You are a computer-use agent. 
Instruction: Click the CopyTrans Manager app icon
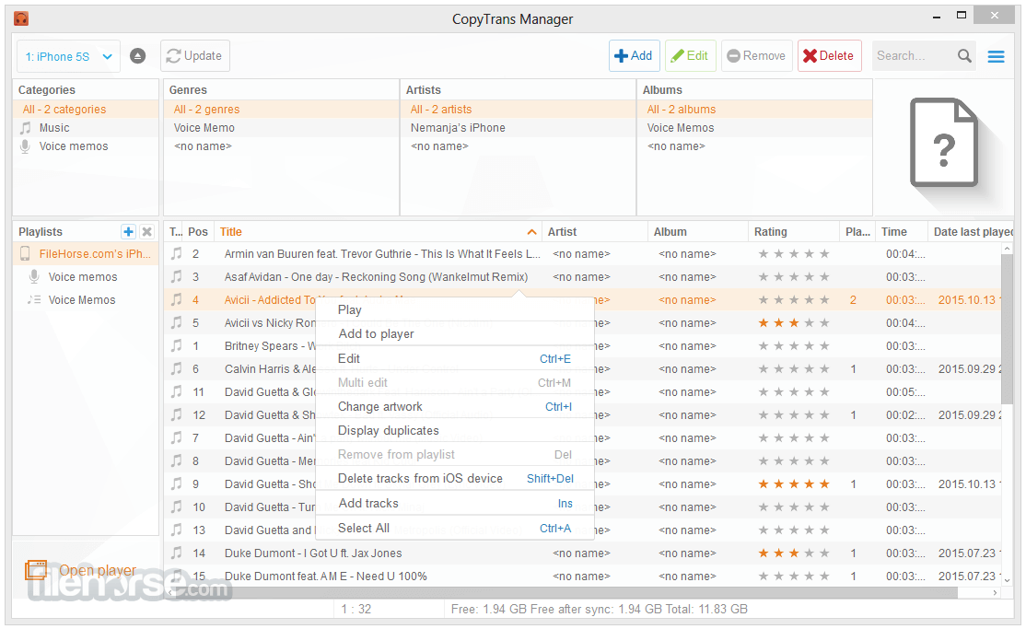21,18
